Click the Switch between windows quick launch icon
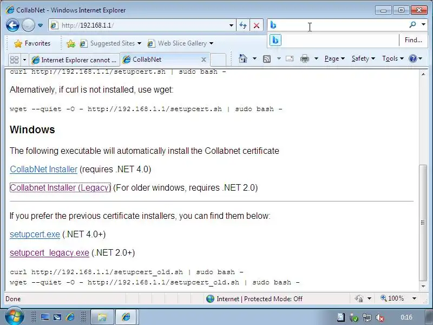The height and width of the screenshot is (325, 433). click(57, 317)
